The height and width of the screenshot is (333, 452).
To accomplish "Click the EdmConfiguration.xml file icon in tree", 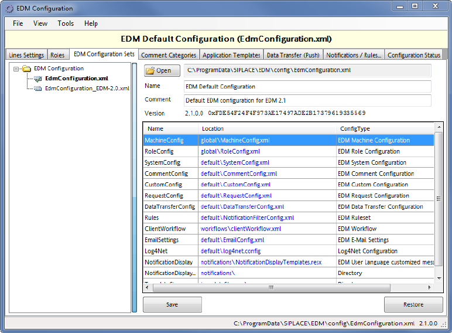I will [38, 79].
